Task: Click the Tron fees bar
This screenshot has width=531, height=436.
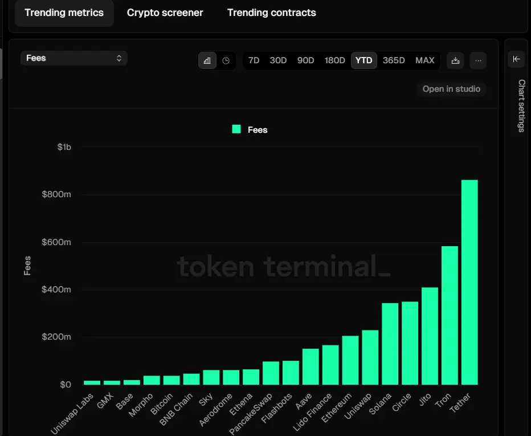Action: (x=450, y=315)
